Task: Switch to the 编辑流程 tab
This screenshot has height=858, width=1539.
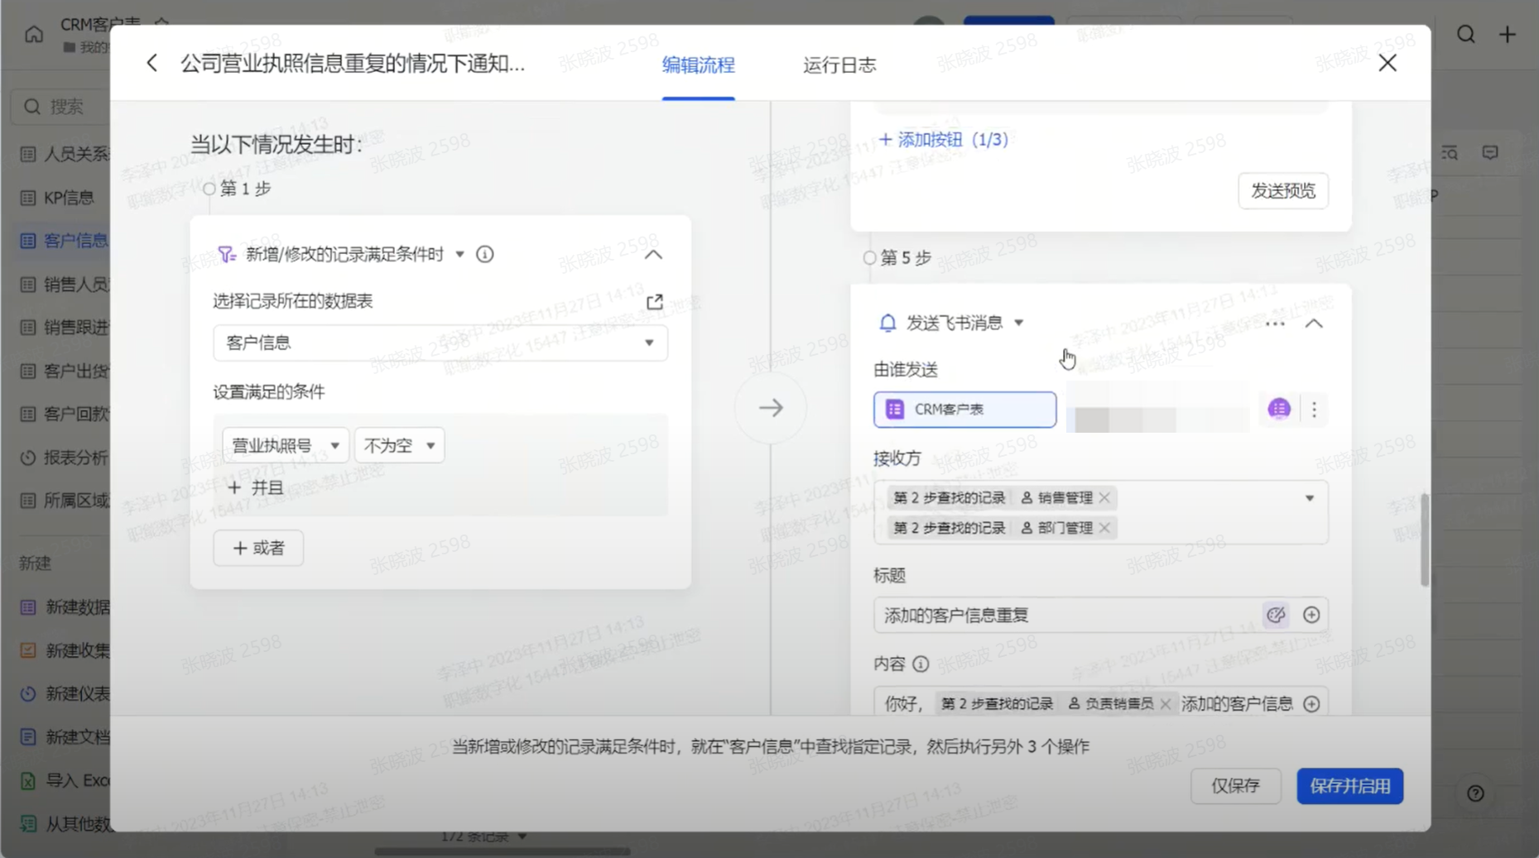Action: tap(698, 65)
